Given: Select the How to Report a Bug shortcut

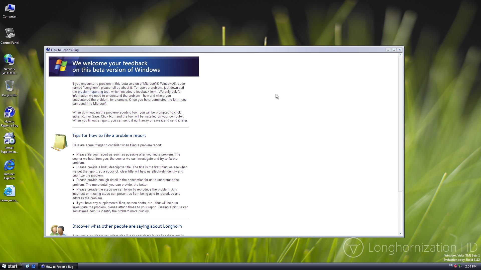Looking at the screenshot, I should (10, 116).
